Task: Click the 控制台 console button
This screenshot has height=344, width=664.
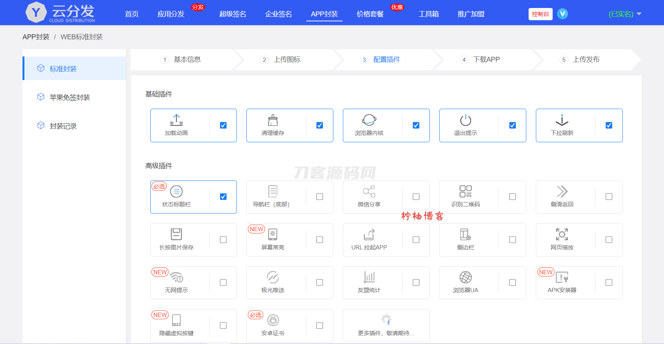Action: (x=540, y=14)
